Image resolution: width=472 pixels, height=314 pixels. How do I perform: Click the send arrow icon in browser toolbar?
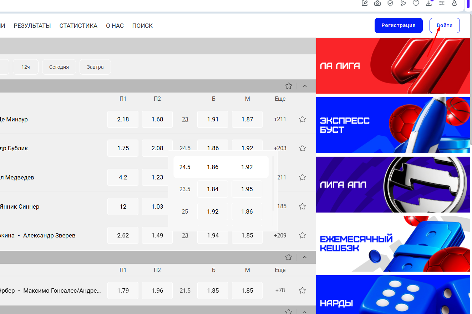click(403, 3)
